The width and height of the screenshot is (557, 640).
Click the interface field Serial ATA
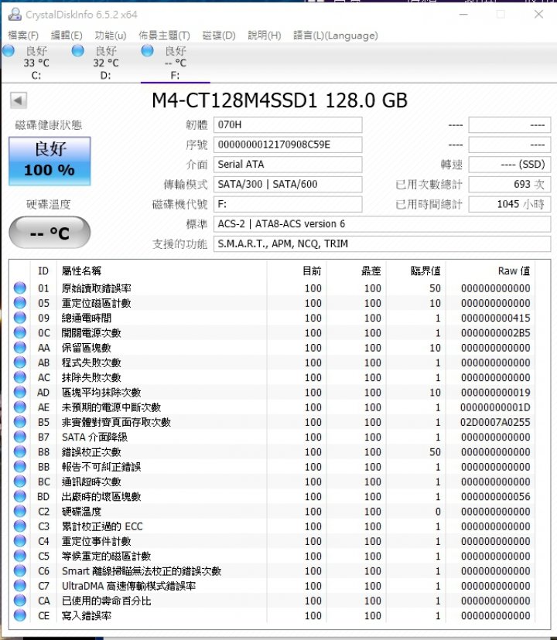pyautogui.click(x=288, y=165)
